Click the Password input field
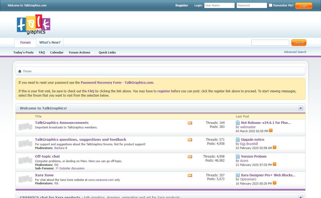The height and width of the screenshot is (198, 321). click(x=252, y=5)
